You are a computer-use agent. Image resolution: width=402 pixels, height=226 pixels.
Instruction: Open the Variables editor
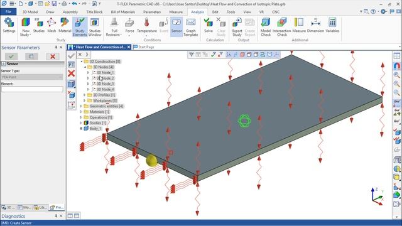pos(332,26)
